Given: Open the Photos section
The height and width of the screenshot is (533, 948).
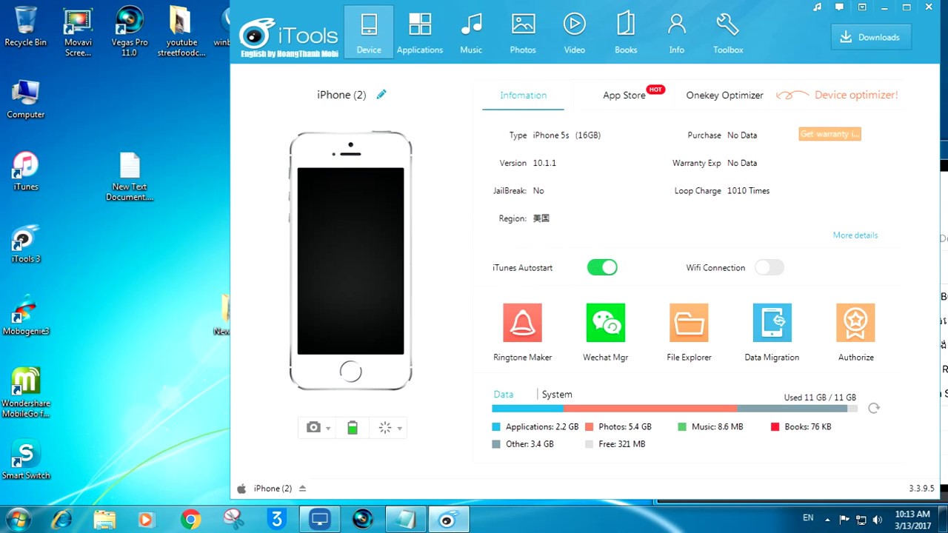Looking at the screenshot, I should coord(523,33).
